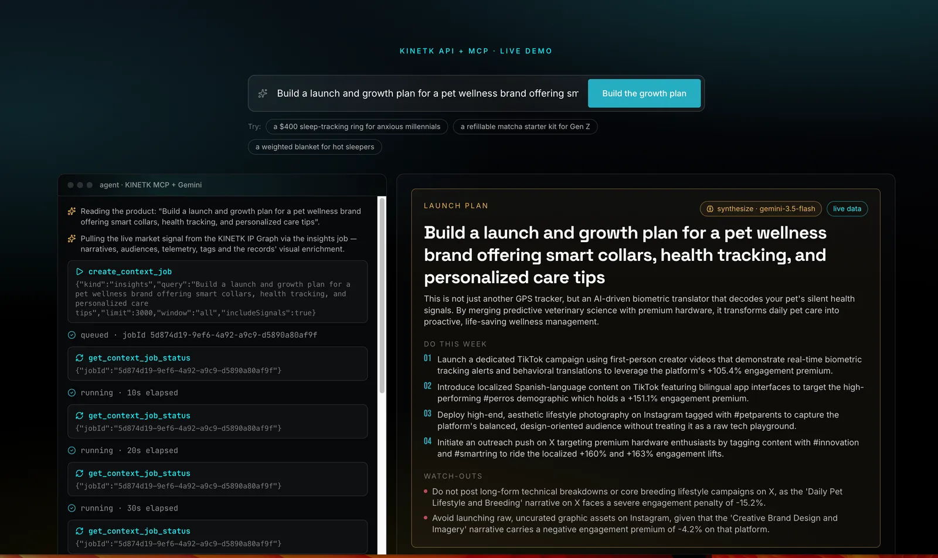Click the 'WATCH-OUTS' section label
Viewport: 938px width, 558px height.
(453, 477)
